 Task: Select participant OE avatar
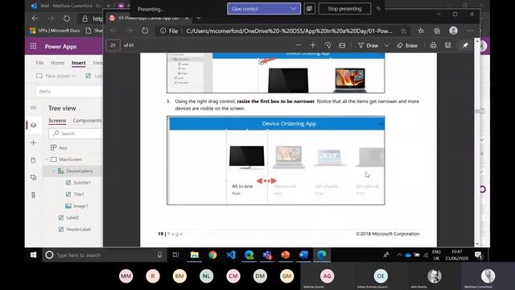click(x=381, y=275)
